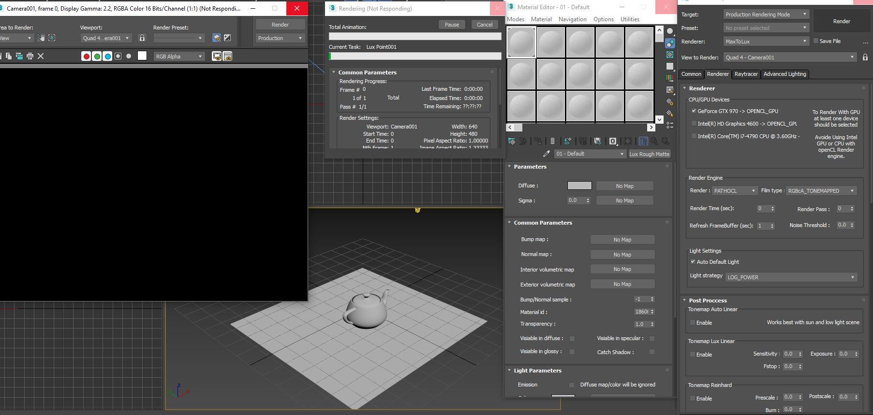Enable Tonemap Auto Linear
Image resolution: width=873 pixels, height=415 pixels.
pos(693,323)
